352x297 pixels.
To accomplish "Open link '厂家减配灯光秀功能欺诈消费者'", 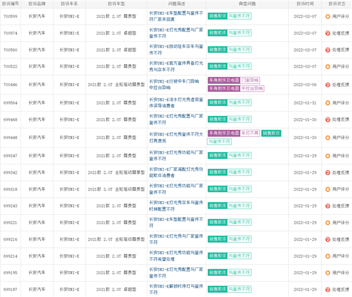I will (176, 173).
